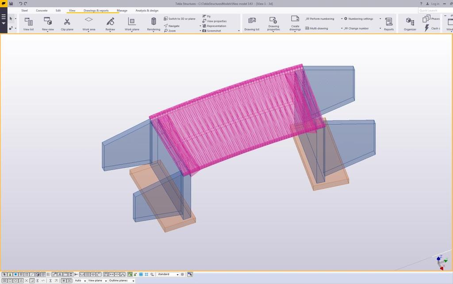Expand the Change number dropdown arrow
The image size is (453, 284).
pos(380,28)
